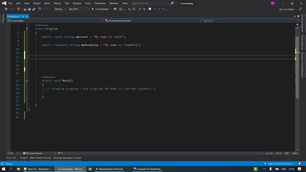Collapse the class Program code region
The image size is (306, 172).
27,29
